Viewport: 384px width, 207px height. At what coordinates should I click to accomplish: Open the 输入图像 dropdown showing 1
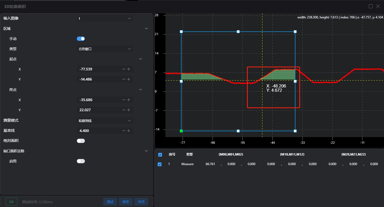[x=105, y=18]
